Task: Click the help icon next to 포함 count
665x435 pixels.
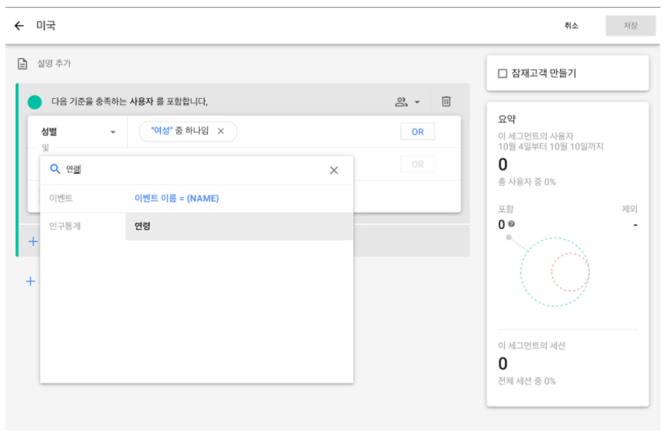Action: click(x=512, y=224)
